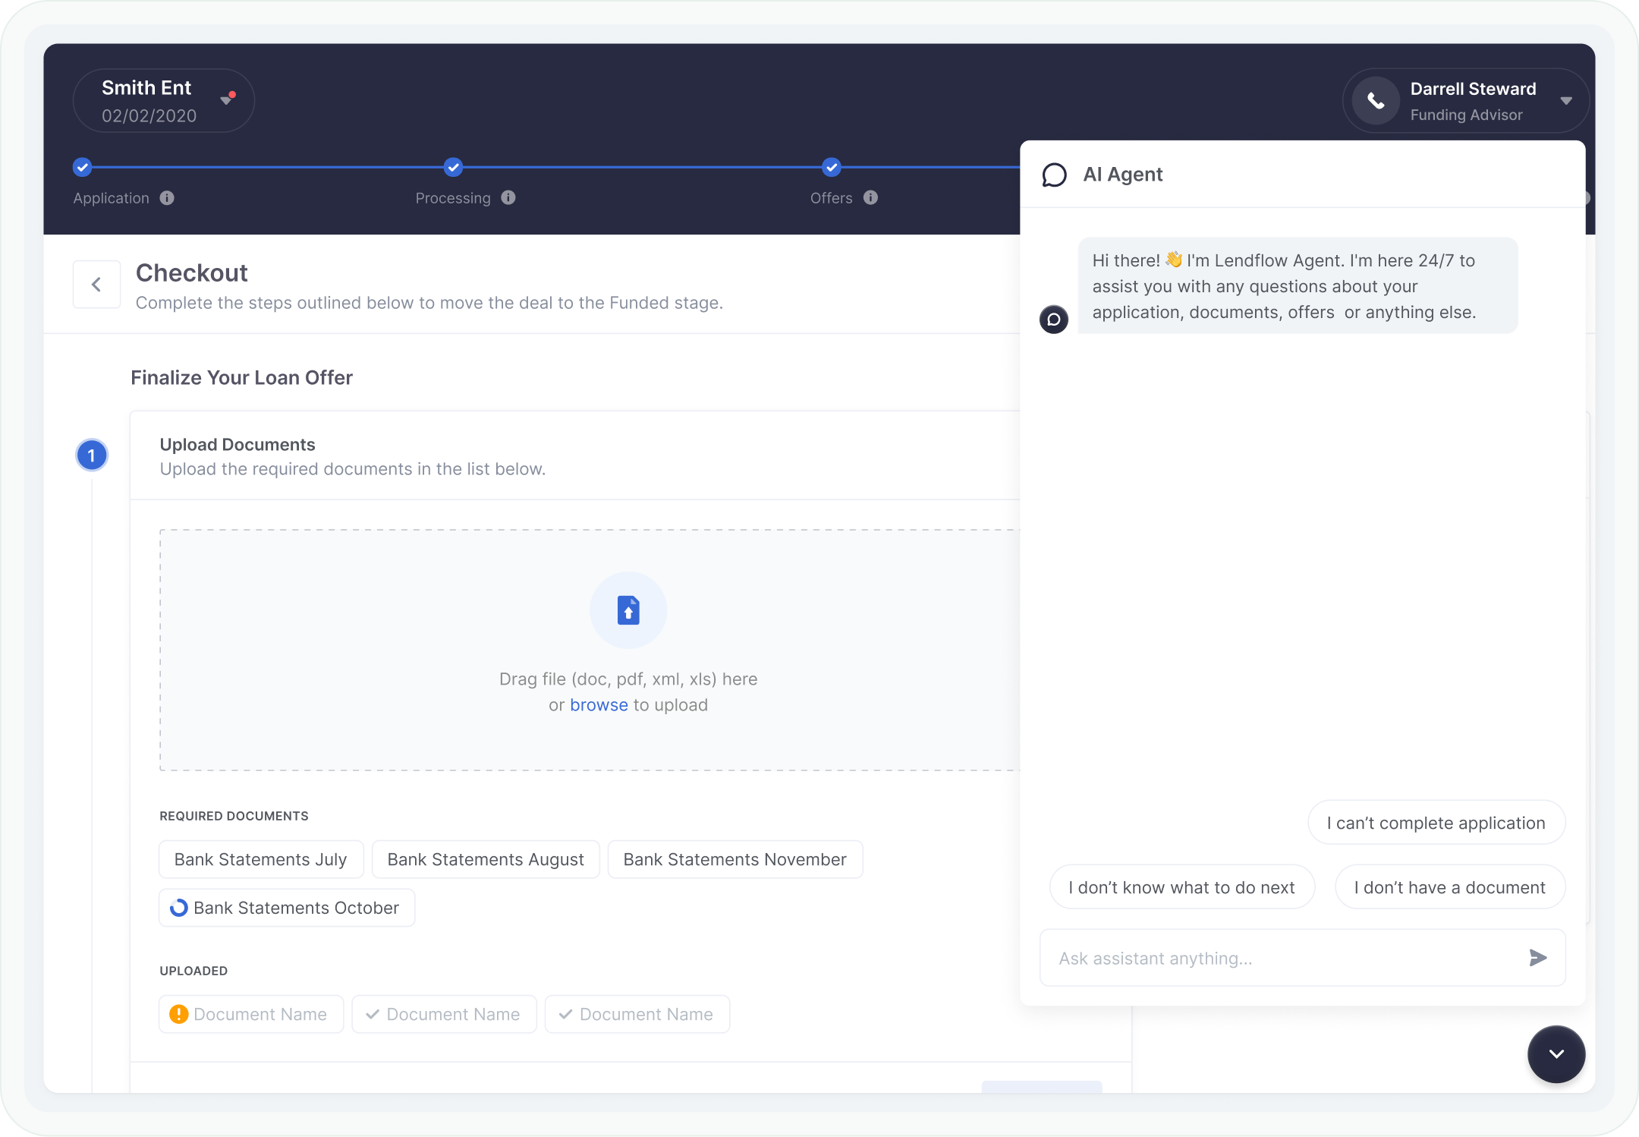Click the browse link to upload
This screenshot has width=1639, height=1137.
tap(599, 705)
